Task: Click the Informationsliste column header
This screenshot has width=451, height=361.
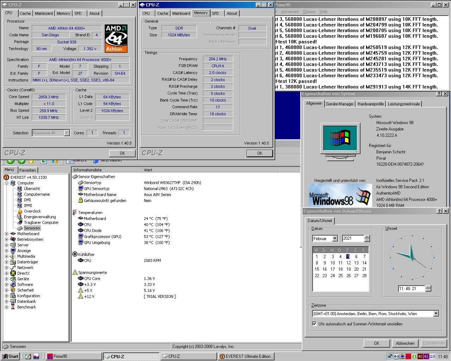Action: 107,170
